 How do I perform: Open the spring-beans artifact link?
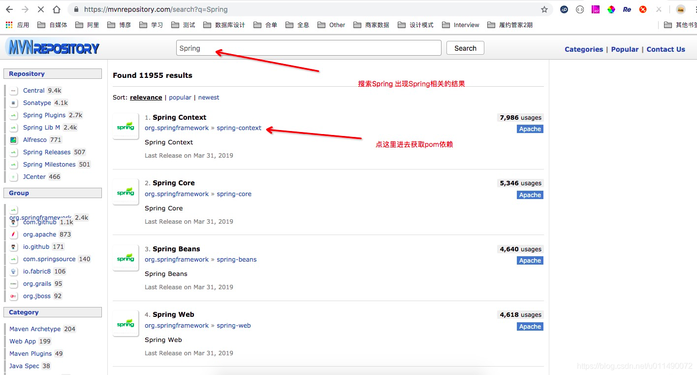click(x=237, y=260)
